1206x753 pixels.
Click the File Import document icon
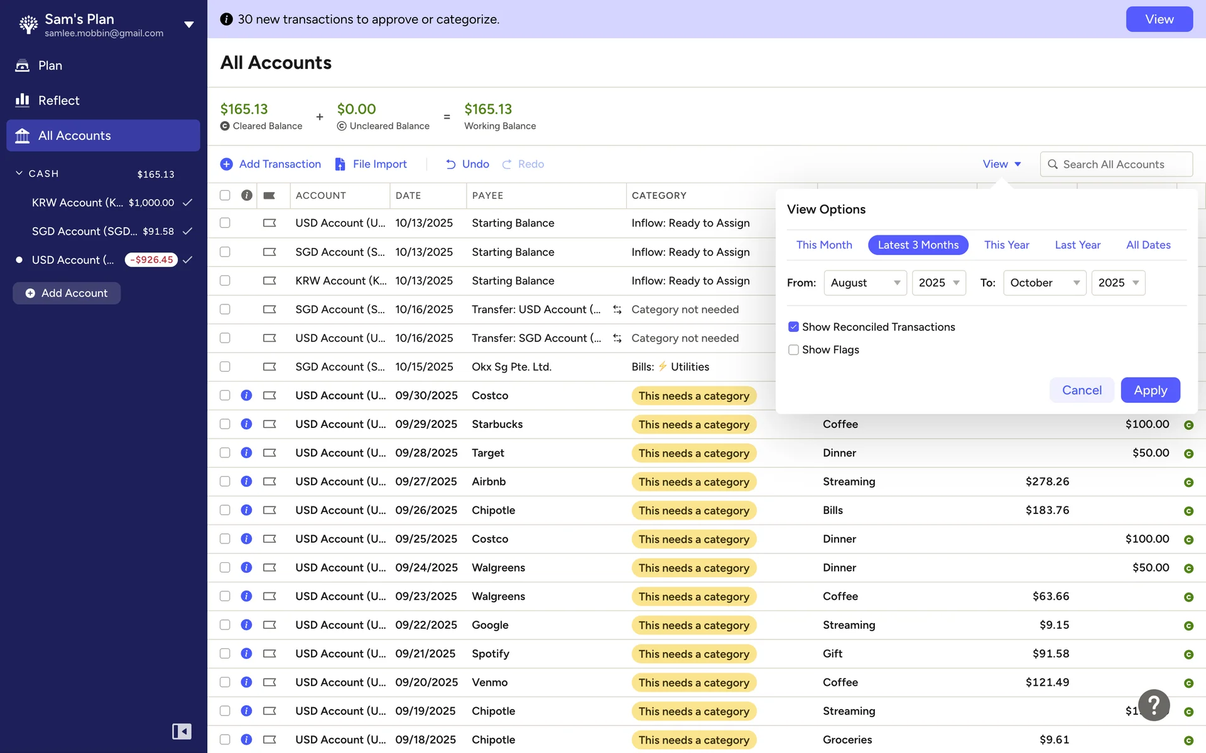(340, 164)
